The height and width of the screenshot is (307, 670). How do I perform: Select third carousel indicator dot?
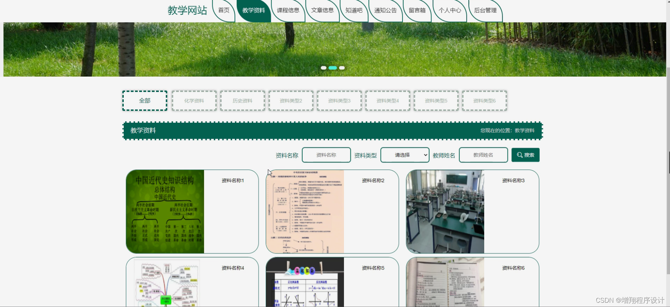pos(342,68)
